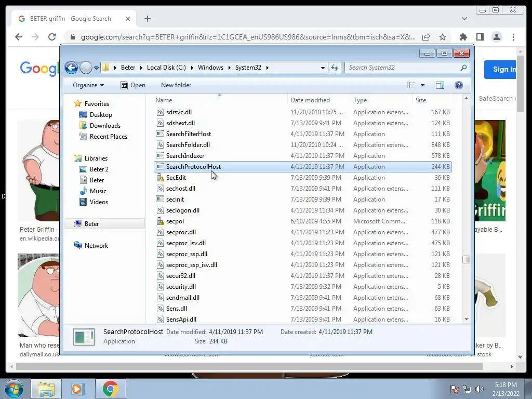Select the secinit application icon
The image size is (532, 399).
coord(160,199)
